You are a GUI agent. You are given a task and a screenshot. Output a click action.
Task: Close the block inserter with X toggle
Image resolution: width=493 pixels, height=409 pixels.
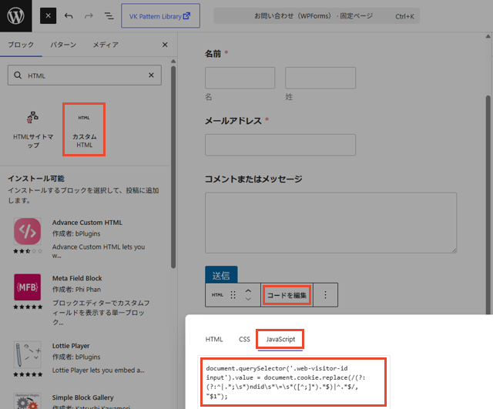point(48,15)
